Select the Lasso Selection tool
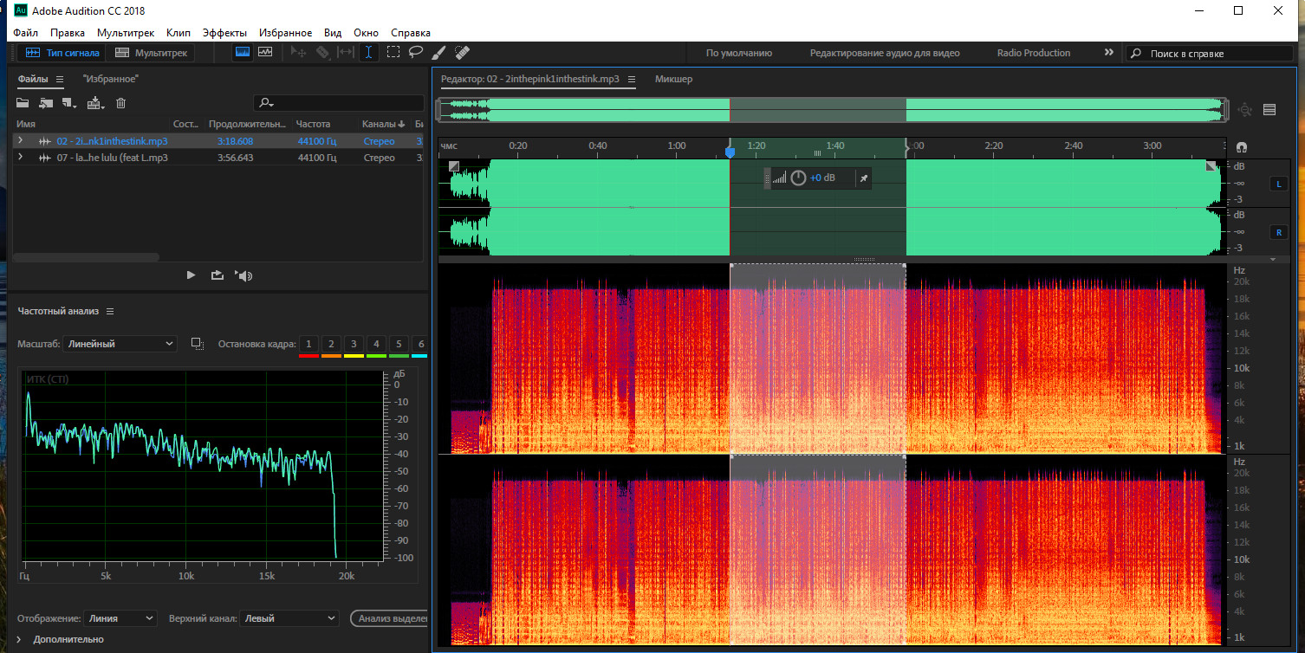The image size is (1305, 653). [x=416, y=52]
